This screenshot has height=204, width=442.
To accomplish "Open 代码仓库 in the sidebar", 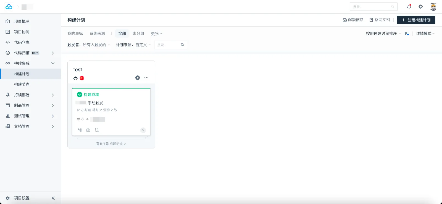I will click(30, 42).
